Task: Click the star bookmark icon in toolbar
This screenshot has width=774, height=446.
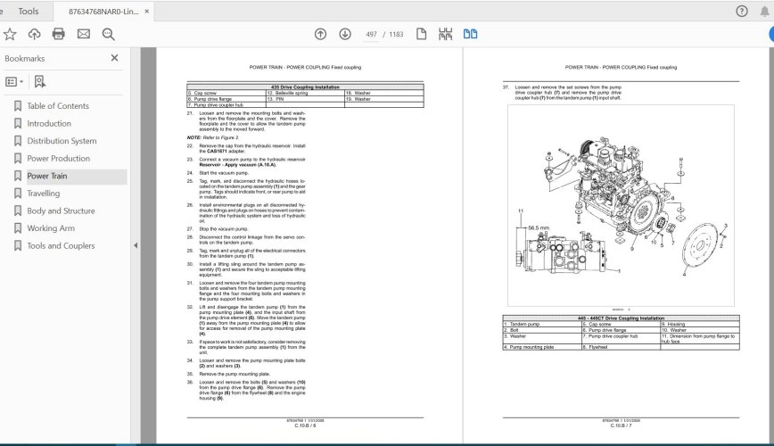Action: (10, 34)
